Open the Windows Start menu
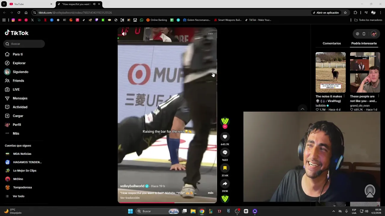385x216 pixels. [x=130, y=211]
